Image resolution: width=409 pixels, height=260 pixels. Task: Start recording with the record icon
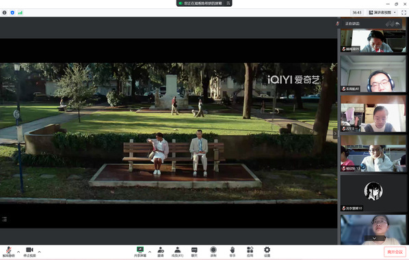(213, 251)
